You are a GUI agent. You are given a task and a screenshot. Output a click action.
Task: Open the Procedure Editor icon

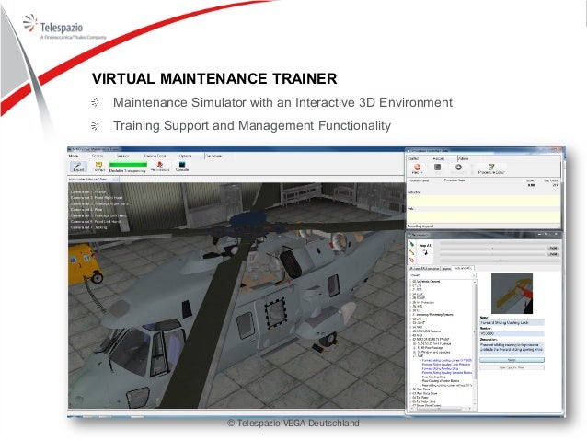[491, 169]
